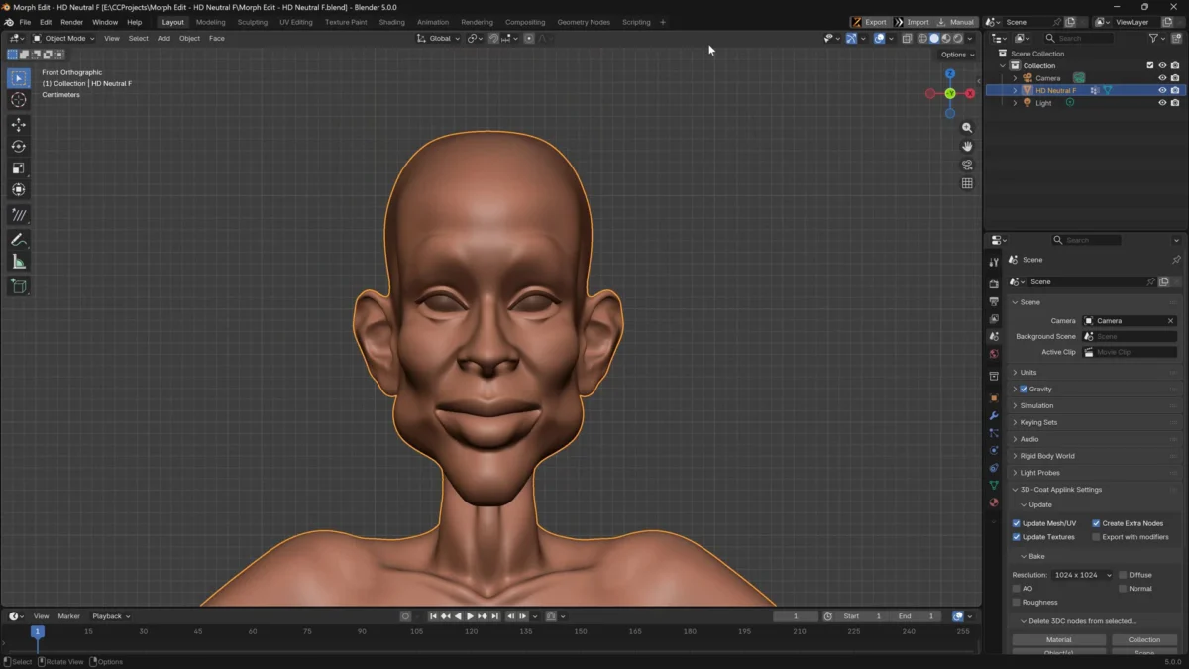Open the Face menu in viewport header
Screen dimensions: 1189x669
216,38
